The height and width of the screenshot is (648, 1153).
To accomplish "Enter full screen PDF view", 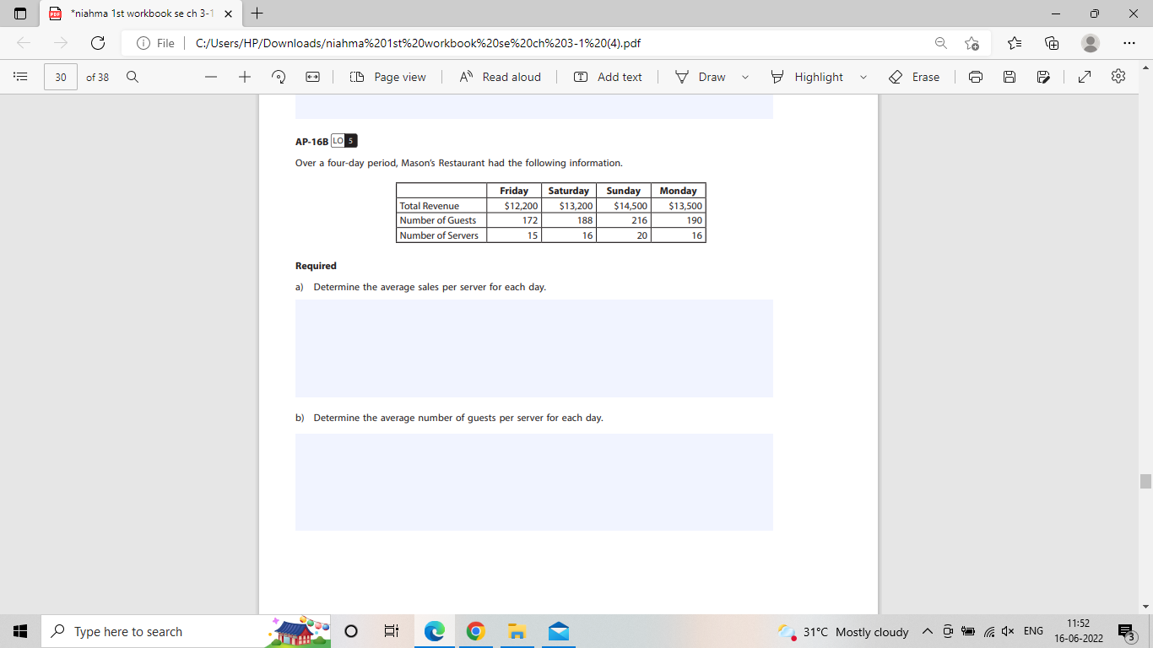I will click(x=1084, y=77).
